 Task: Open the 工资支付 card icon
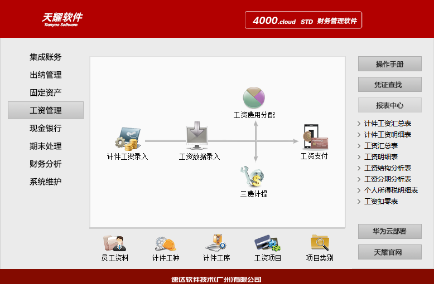click(315, 137)
